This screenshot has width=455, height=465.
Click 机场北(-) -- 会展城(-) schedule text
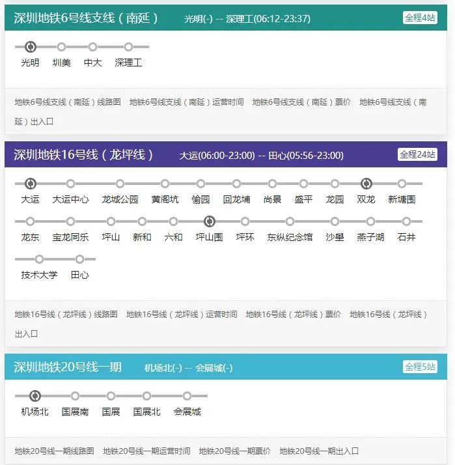(189, 368)
